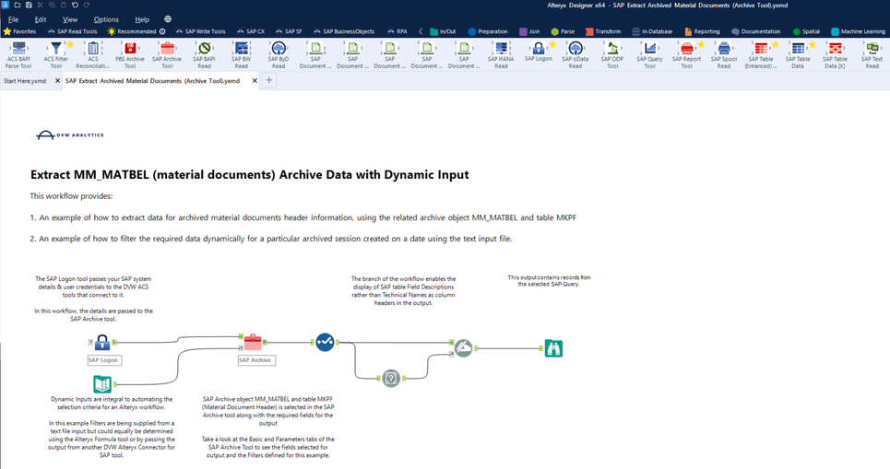The image size is (890, 469).
Task: Click the blue Select checkmark node
Action: pyautogui.click(x=325, y=342)
